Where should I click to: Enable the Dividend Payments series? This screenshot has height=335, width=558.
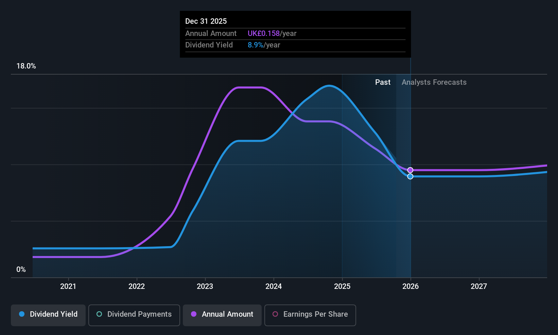(134, 315)
